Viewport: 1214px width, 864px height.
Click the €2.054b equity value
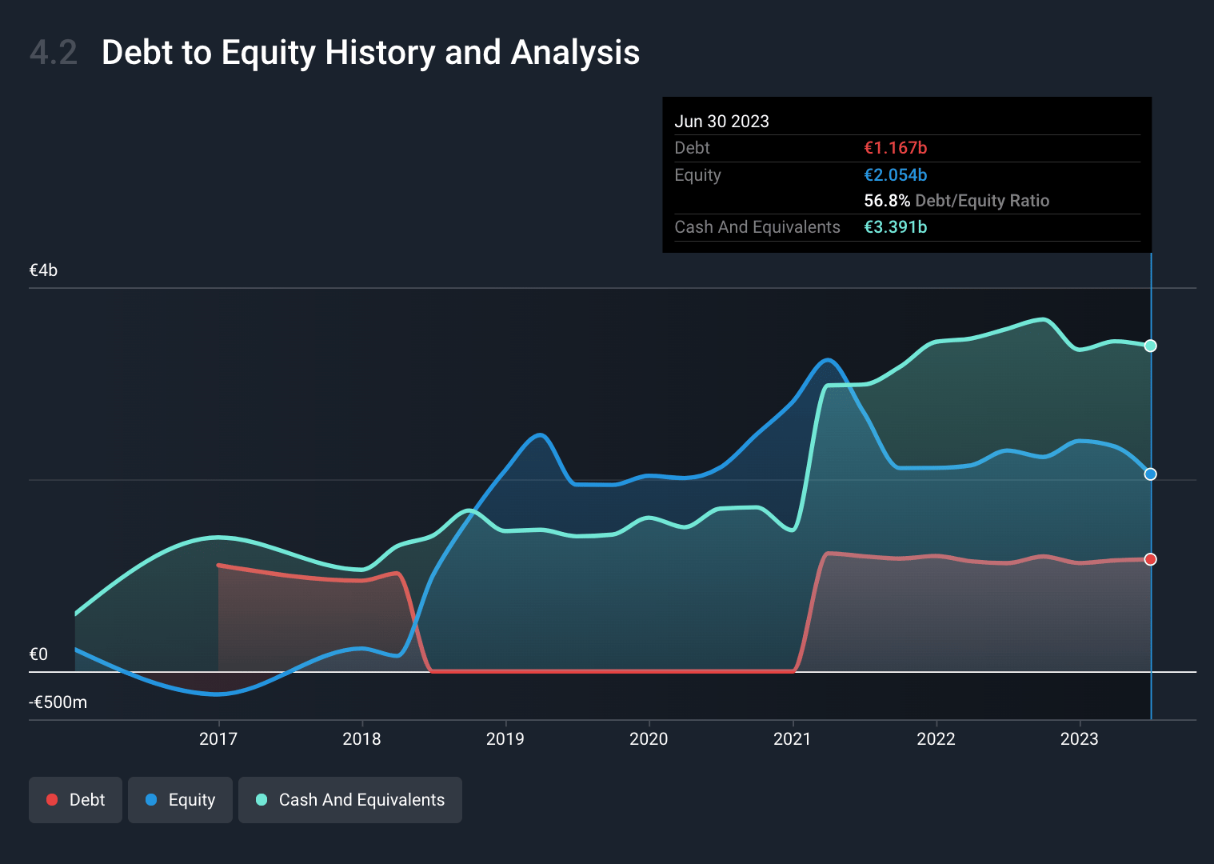[x=896, y=175]
